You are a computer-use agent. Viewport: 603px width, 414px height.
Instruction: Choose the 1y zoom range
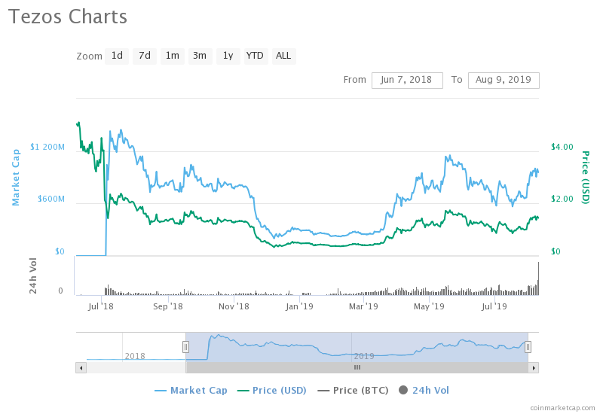(x=228, y=56)
